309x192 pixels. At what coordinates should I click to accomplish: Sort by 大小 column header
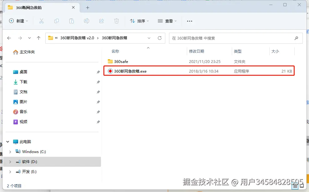[275, 51]
